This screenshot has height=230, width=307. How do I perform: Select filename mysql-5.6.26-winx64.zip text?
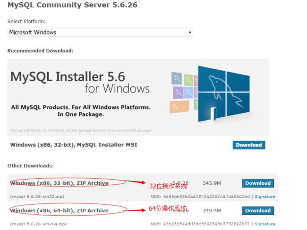39,224
